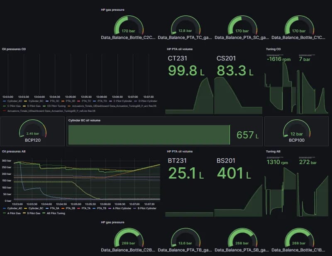Open the upper HP gas pressure panel header
The width and height of the screenshot is (332, 256).
(112, 9)
